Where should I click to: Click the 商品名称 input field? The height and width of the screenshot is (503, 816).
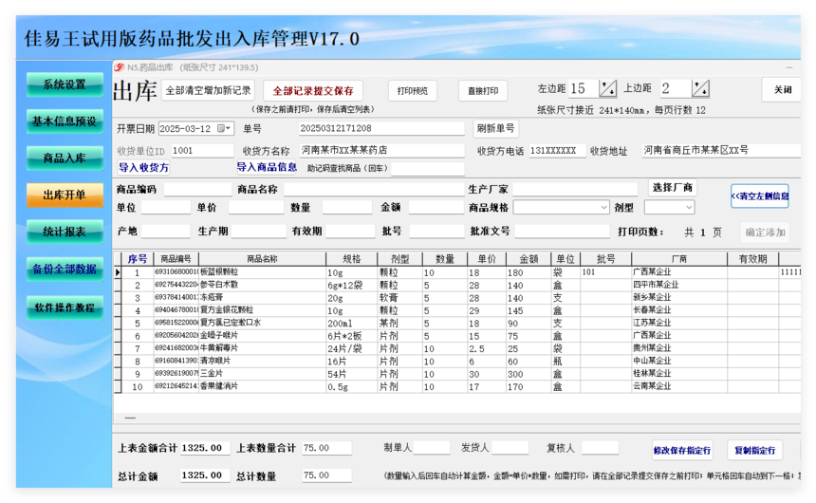pyautogui.click(x=374, y=190)
